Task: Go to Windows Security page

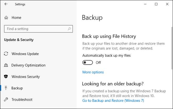Action: point(26,77)
